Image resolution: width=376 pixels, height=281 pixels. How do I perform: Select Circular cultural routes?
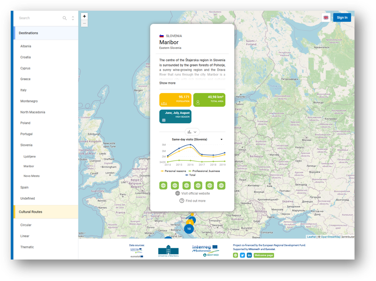tap(26, 225)
